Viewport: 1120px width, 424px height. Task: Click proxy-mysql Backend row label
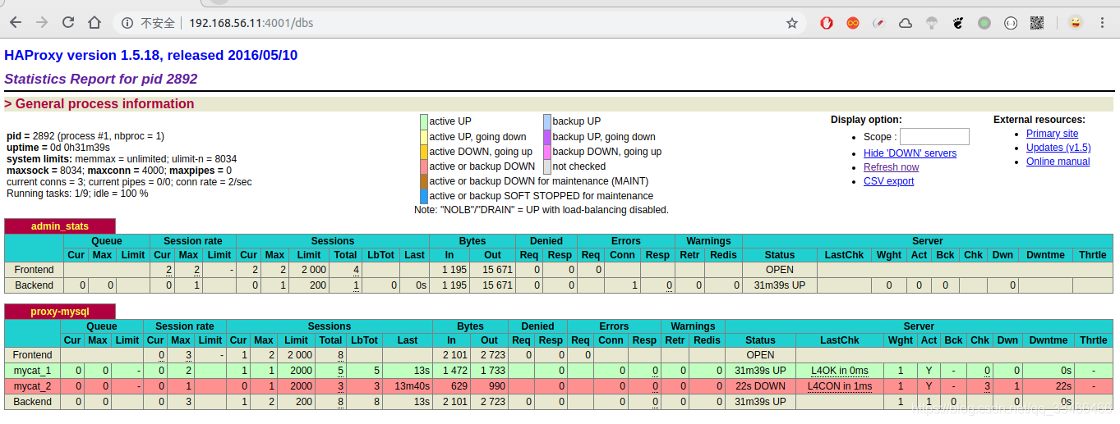pos(33,402)
